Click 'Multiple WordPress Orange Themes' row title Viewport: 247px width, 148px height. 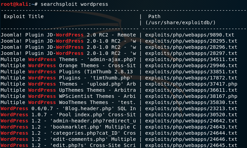[x=68, y=65]
